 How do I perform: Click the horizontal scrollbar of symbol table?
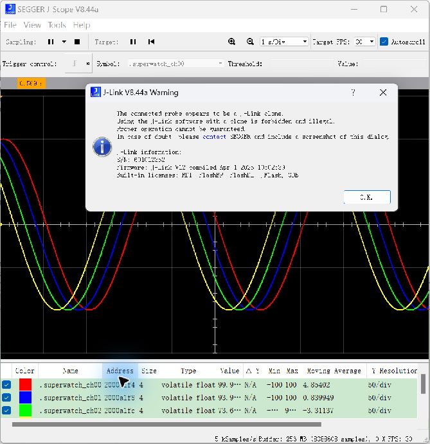pos(166,424)
